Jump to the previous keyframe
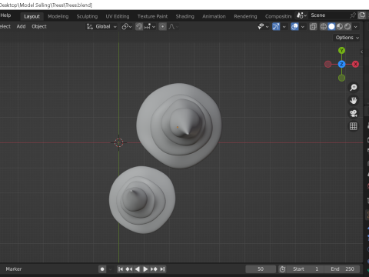This screenshot has width=369, height=277. [129, 269]
